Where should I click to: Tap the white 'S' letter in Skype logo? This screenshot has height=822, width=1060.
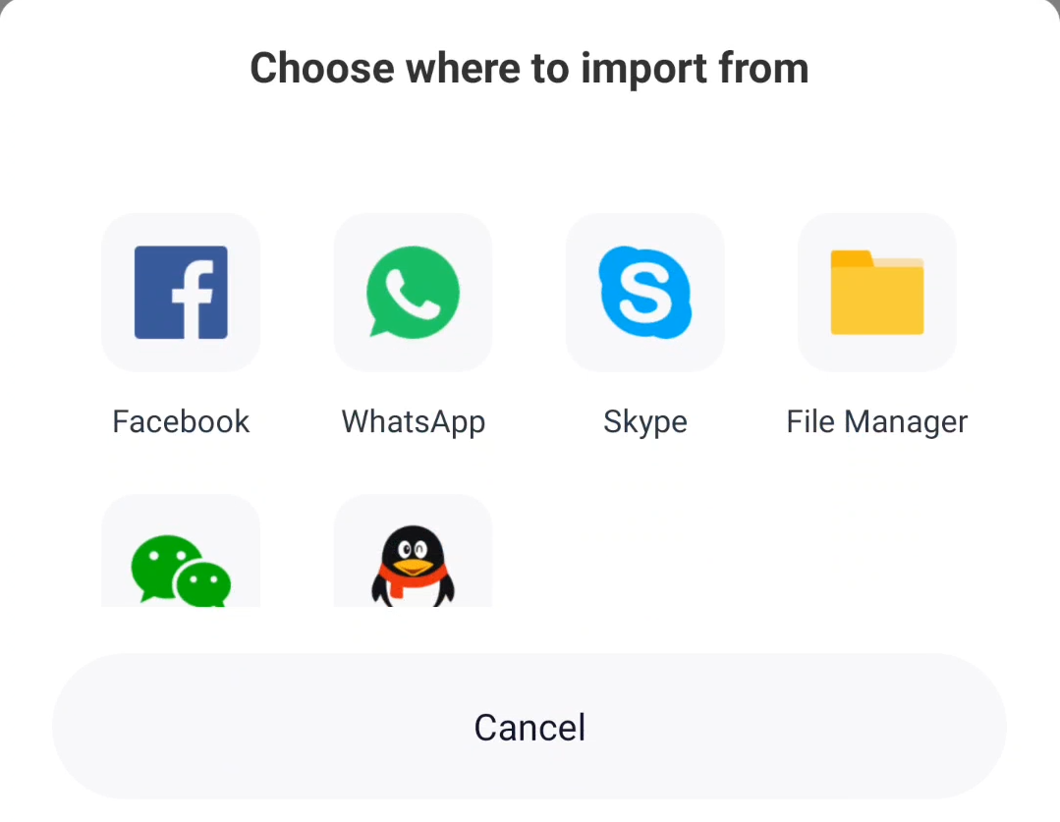[x=644, y=293]
